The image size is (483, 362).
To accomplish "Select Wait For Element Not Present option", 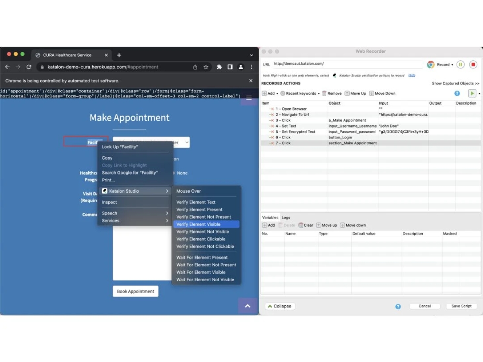I will click(206, 265).
